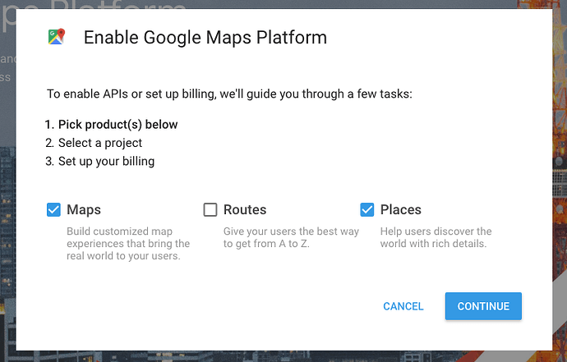Click step '1. Pick product(s) below'
Viewport: 567px width, 362px height.
112,125
